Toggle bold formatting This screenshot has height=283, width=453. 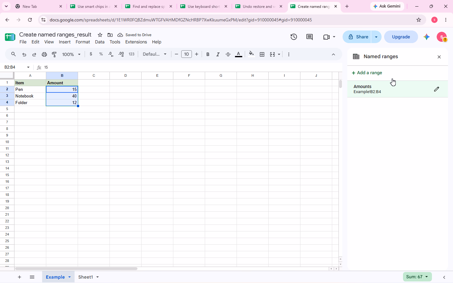pyautogui.click(x=208, y=54)
